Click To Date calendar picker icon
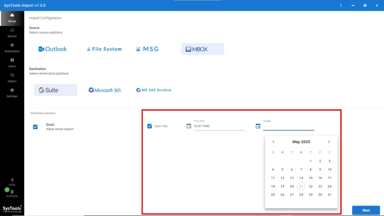Screen dimensions: 384x216 [258, 126]
